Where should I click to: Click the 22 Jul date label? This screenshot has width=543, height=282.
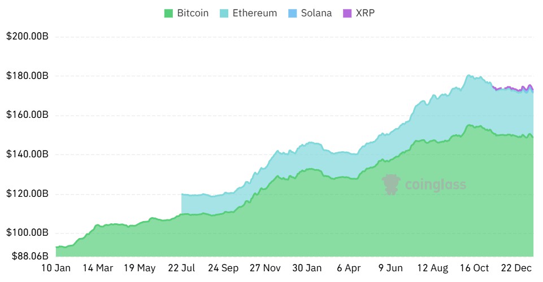pos(181,268)
